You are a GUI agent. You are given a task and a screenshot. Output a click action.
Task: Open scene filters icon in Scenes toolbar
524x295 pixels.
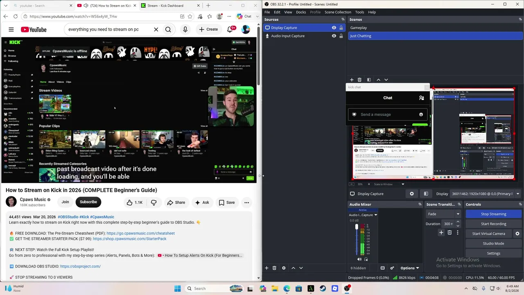coord(369,80)
